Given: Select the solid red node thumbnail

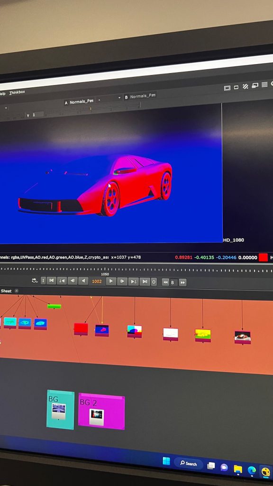Looking at the screenshot, I should pyautogui.click(x=81, y=328).
